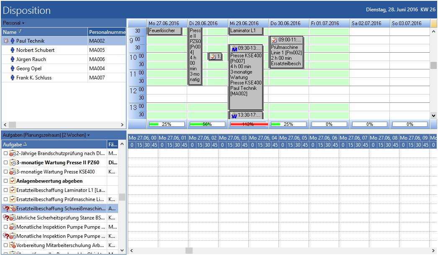The image size is (438, 255).
Task: Click the question mark icon on the second Monatliche Inspektion Pumpe row
Action: [6, 236]
